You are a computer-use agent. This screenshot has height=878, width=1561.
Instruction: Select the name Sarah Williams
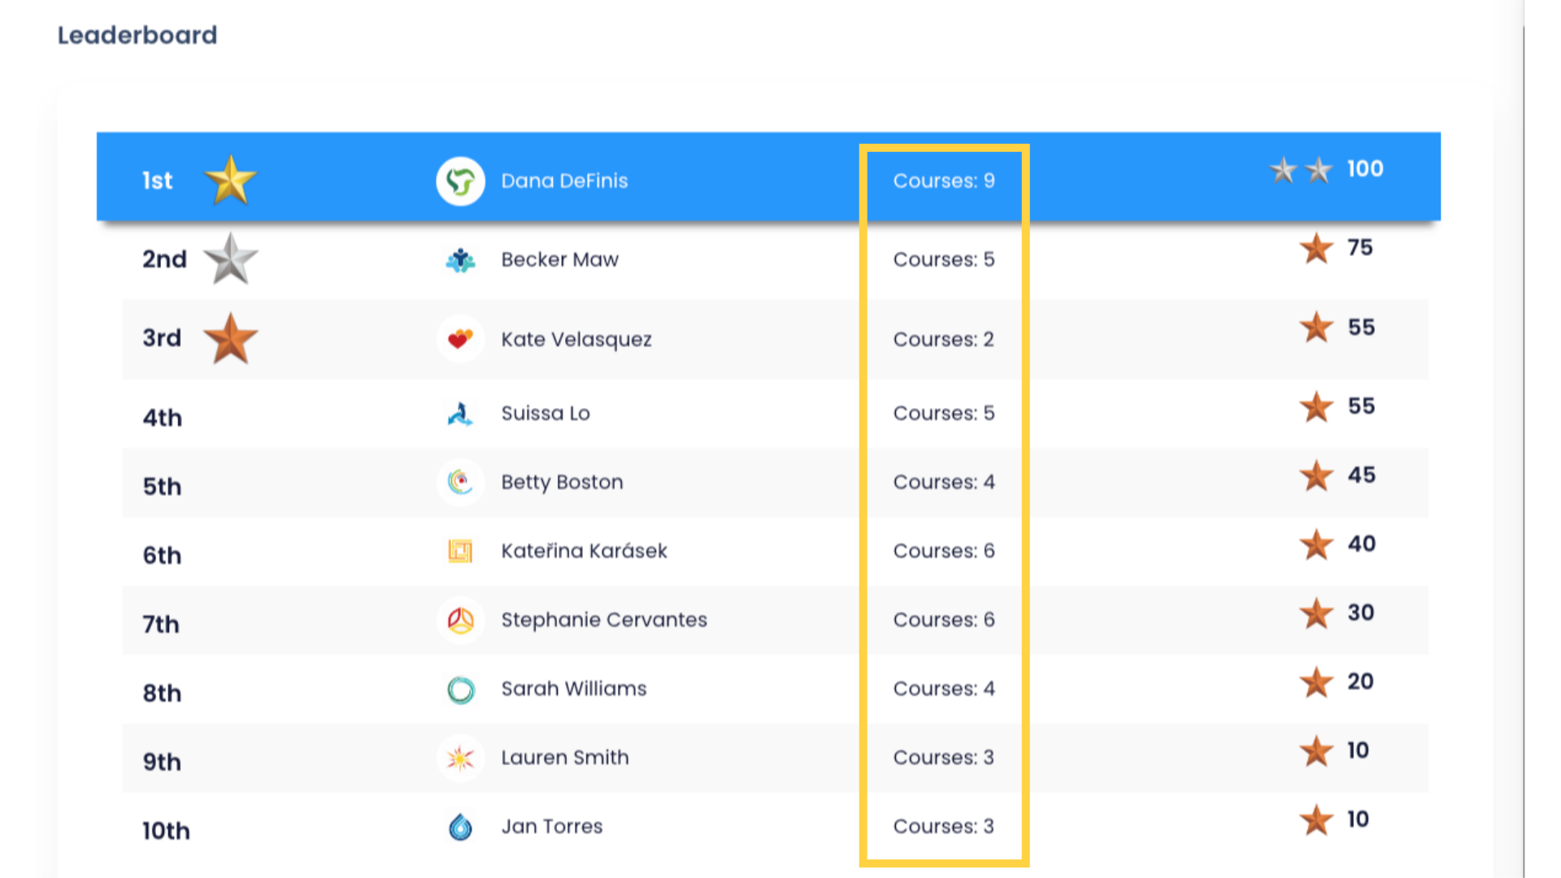pyautogui.click(x=574, y=689)
